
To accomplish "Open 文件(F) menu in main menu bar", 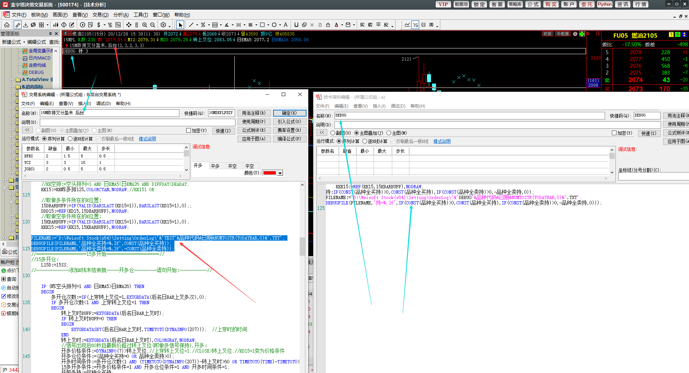I will click(19, 15).
